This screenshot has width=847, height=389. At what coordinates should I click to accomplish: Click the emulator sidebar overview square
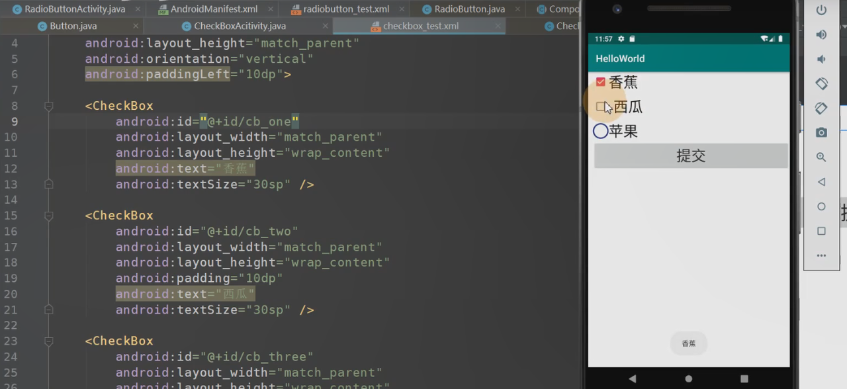[821, 231]
